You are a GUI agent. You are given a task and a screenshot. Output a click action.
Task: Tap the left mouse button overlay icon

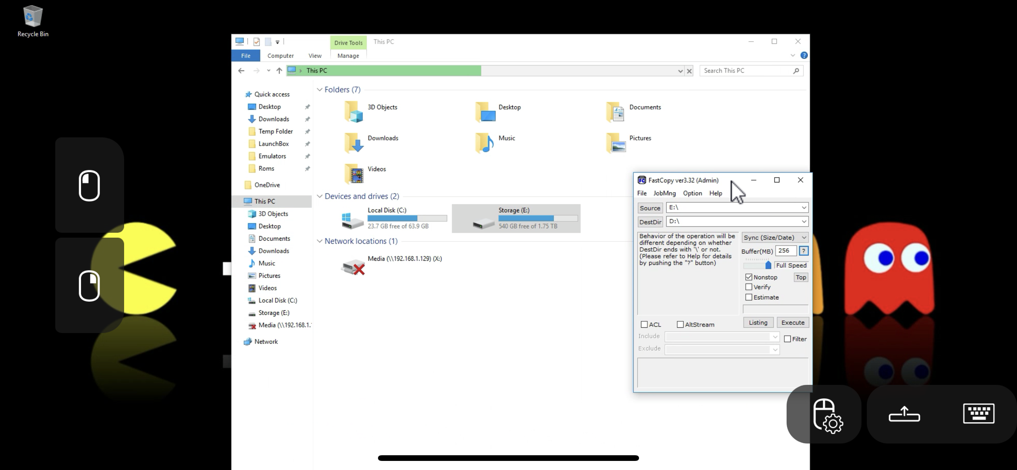89,185
